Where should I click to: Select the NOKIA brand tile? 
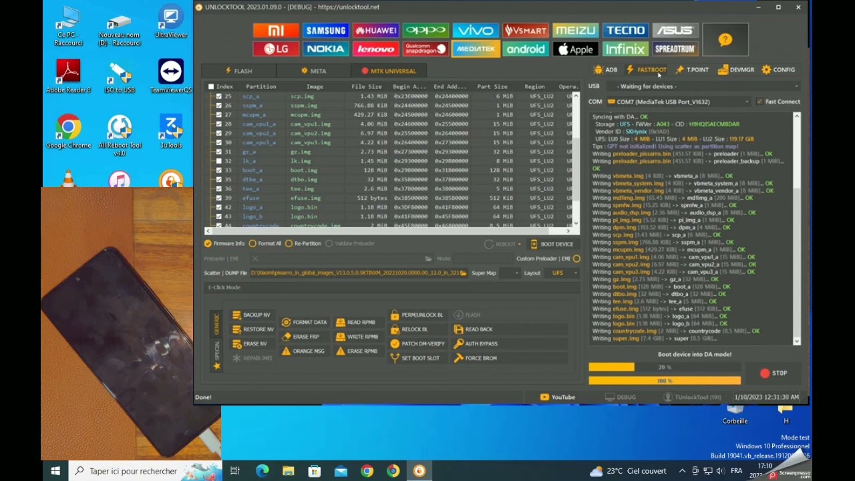pyautogui.click(x=325, y=49)
